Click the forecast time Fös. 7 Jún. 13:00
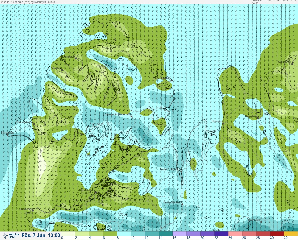This screenshot has height=240, width=298. (x=41, y=236)
